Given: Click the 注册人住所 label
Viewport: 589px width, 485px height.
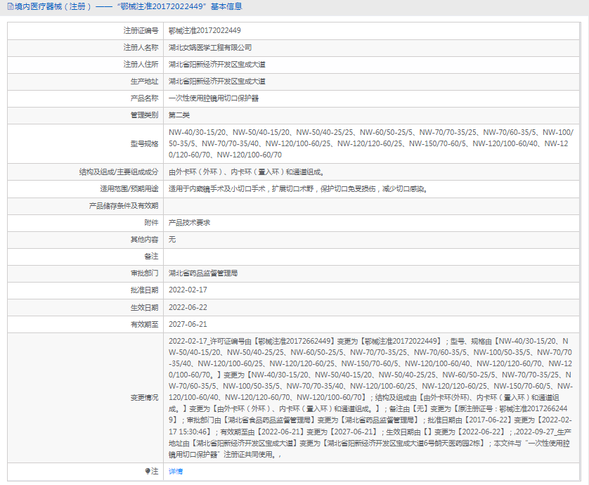Looking at the screenshot, I should (x=141, y=65).
